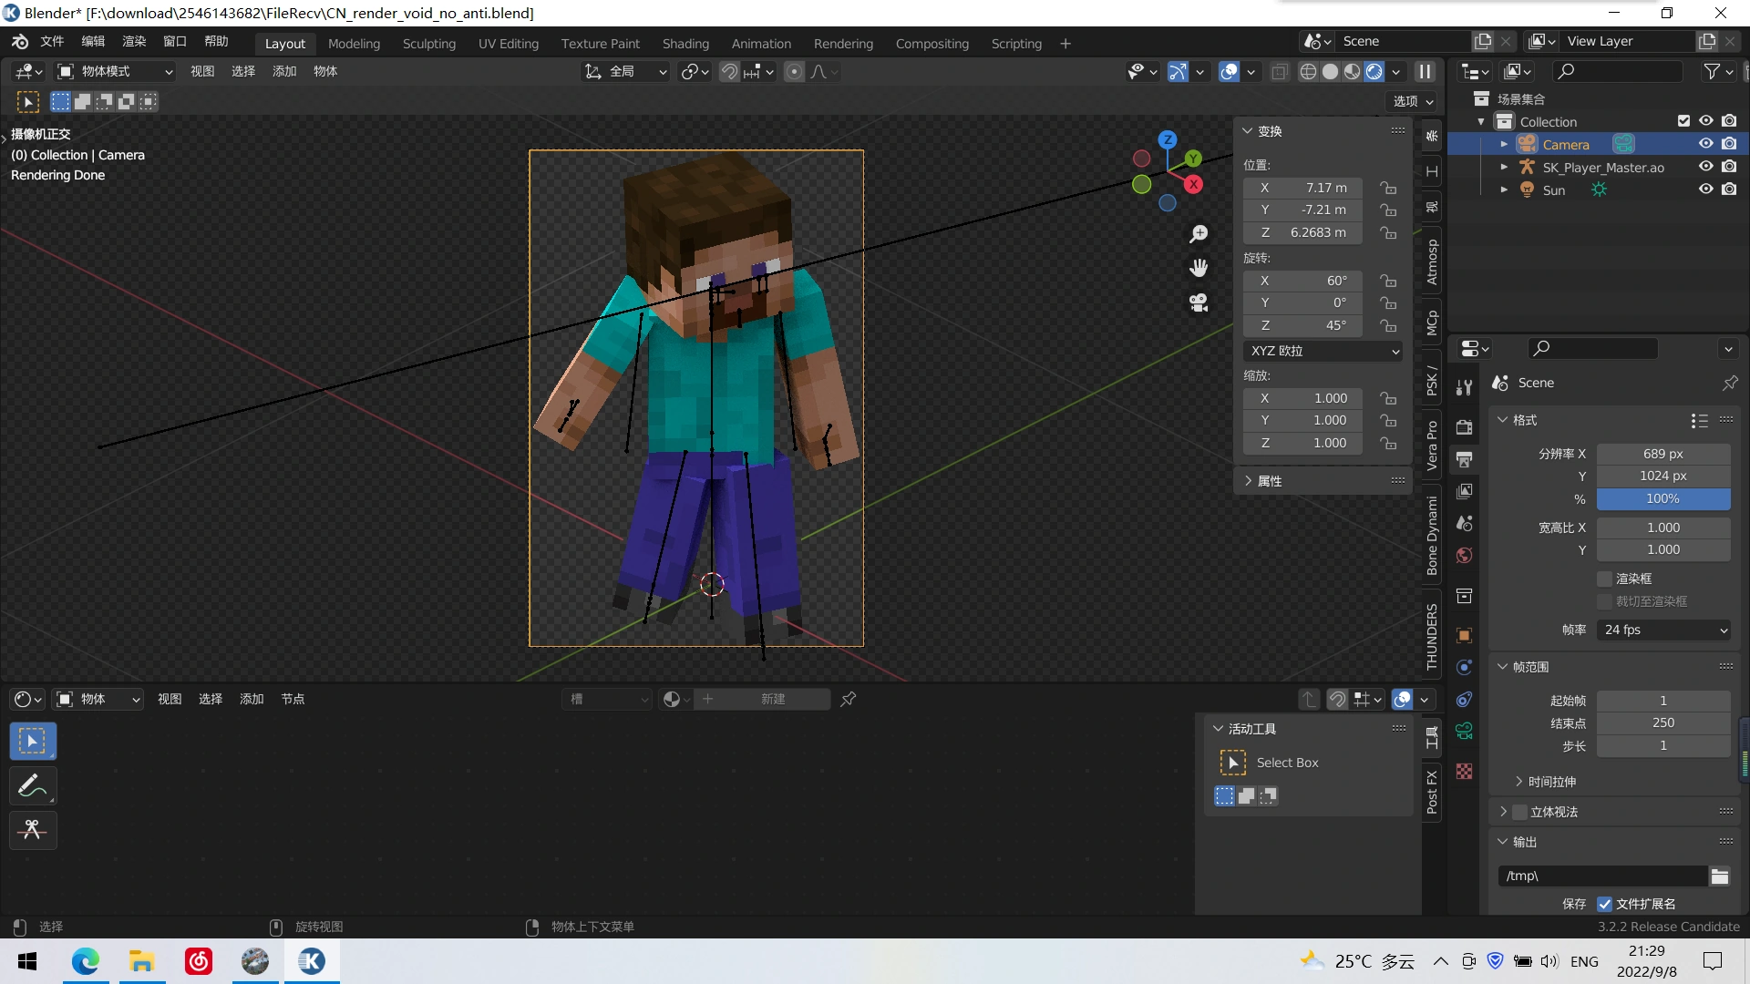Uncheck the file extensions checkbox
The image size is (1750, 984).
pos(1605,904)
